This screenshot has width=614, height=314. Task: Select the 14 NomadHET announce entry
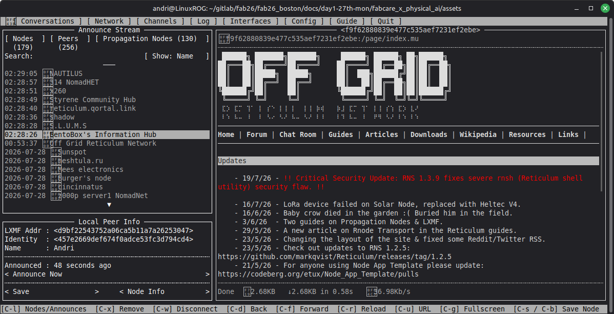tap(107, 82)
